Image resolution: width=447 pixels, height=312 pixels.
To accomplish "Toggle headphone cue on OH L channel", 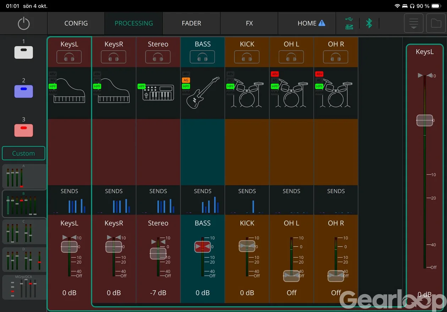I will 291,57.
